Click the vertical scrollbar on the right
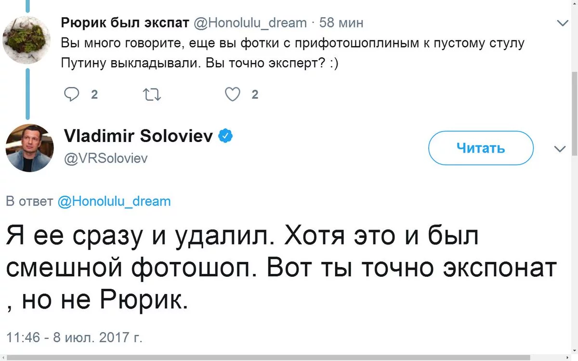Image resolution: width=578 pixels, height=361 pixels. 574,113
